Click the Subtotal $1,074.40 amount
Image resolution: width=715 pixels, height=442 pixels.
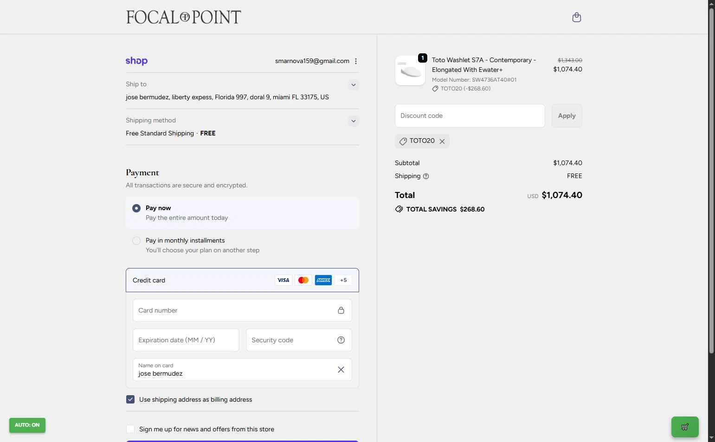567,163
